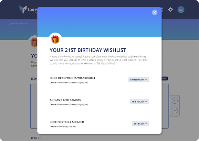This screenshot has height=141, width=199.
Task: Click the Item #2 heading
Action: click(x=36, y=138)
